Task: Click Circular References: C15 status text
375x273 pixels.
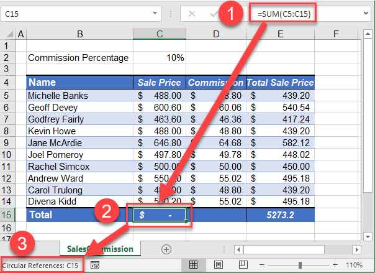Action: click(x=40, y=266)
